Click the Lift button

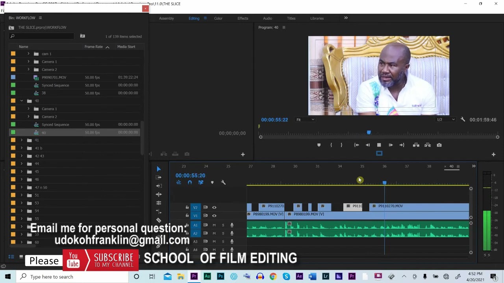(x=416, y=145)
